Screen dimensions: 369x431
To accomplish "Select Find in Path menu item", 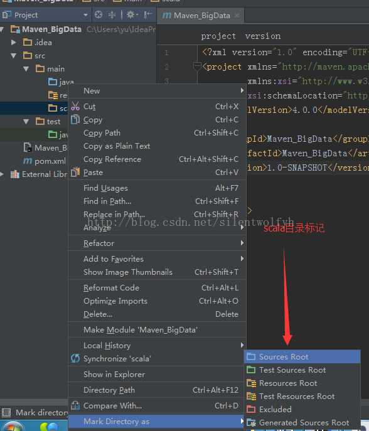I will click(x=158, y=201).
